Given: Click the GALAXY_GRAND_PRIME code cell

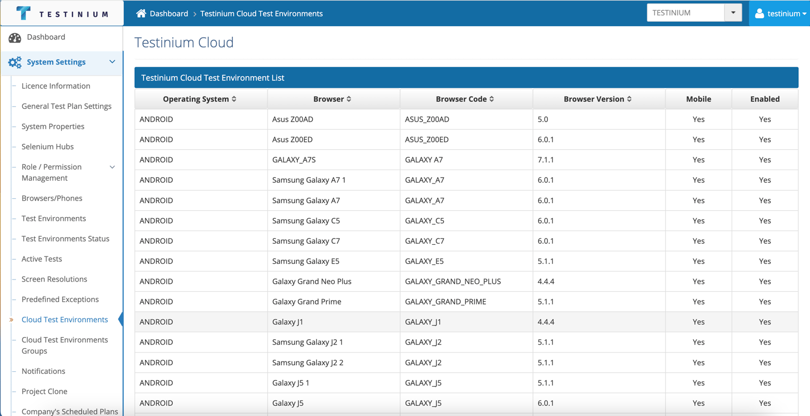Looking at the screenshot, I should (466, 302).
